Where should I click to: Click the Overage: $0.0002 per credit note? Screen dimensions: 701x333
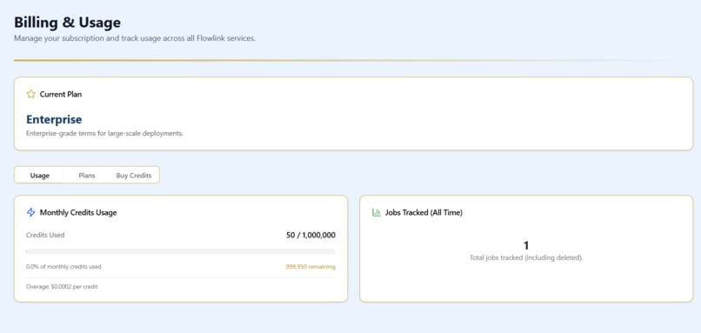click(x=62, y=287)
